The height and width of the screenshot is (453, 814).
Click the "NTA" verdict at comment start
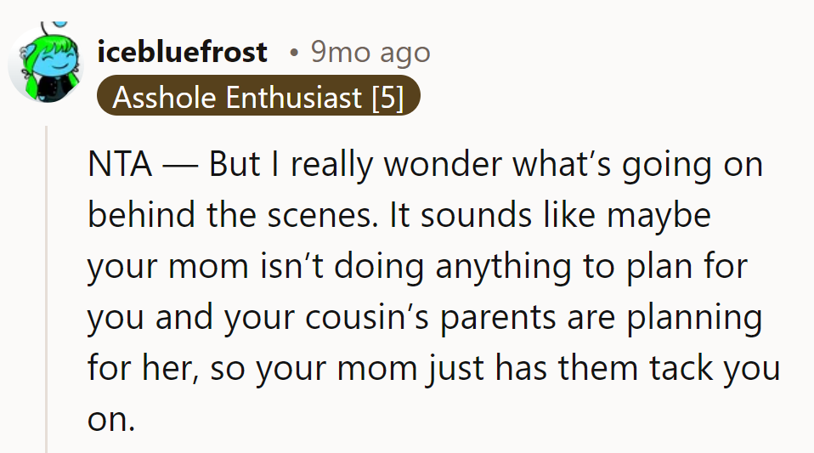(119, 165)
